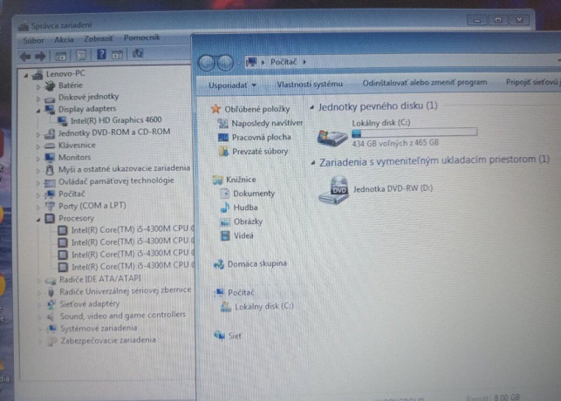Click the Domáca skupina homegroup icon
This screenshot has height=401, width=561.
pyautogui.click(x=219, y=264)
